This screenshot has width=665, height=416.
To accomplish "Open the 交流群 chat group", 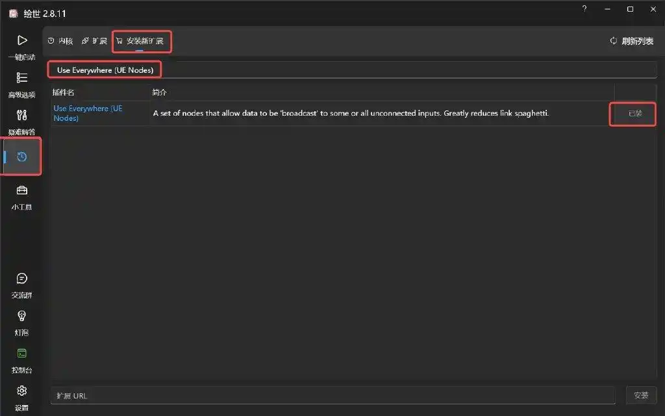I will click(x=21, y=279).
